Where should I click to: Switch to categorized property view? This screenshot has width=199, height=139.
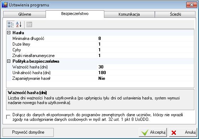[11, 24]
